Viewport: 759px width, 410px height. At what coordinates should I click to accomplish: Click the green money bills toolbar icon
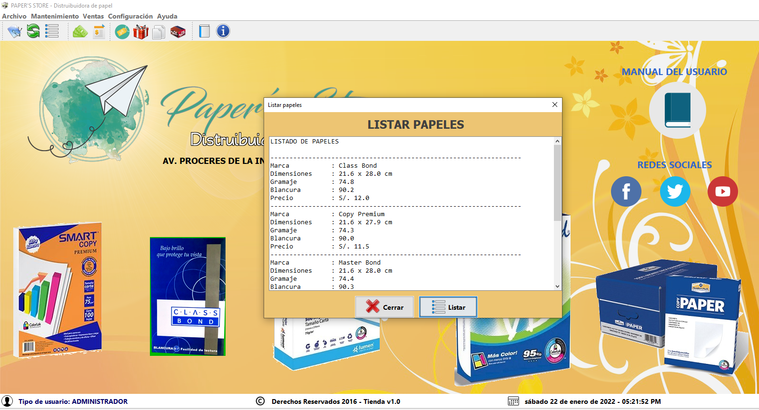pyautogui.click(x=80, y=31)
